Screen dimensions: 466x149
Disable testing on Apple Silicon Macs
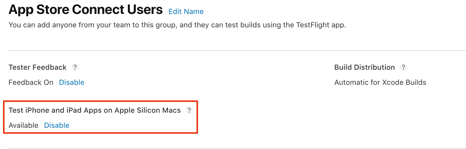(57, 125)
